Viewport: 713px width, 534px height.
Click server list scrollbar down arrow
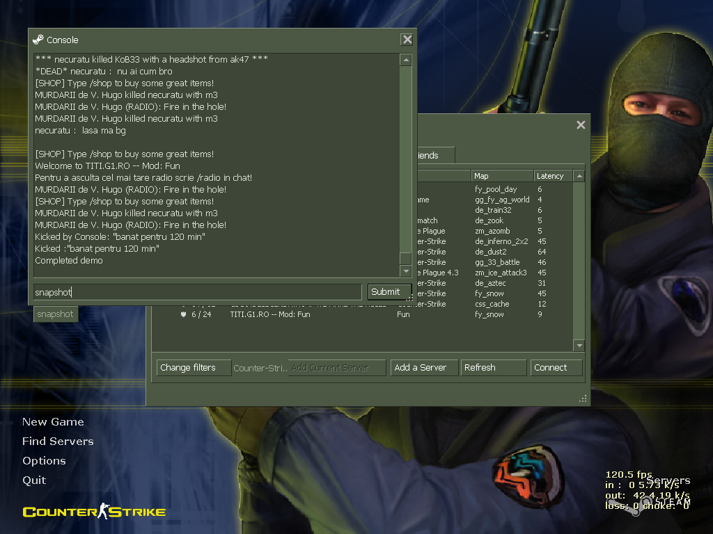pos(579,346)
